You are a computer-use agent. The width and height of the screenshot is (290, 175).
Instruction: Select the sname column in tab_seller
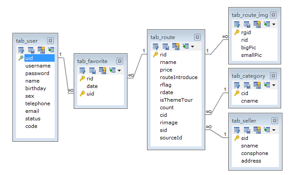[250, 146]
